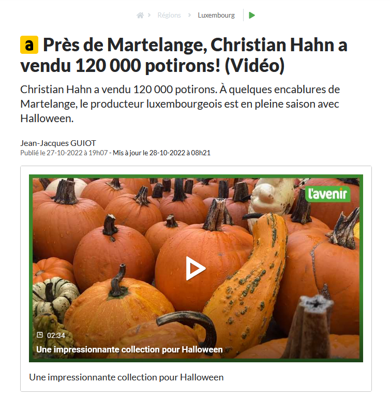Click the chevron after the home icon
This screenshot has height=398, width=390.
149,15
